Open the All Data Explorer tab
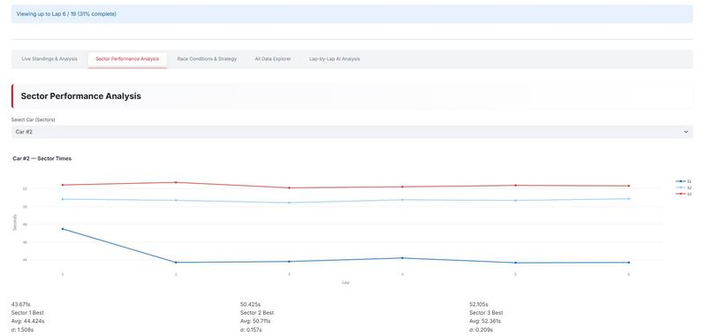The width and height of the screenshot is (712, 336). [272, 59]
